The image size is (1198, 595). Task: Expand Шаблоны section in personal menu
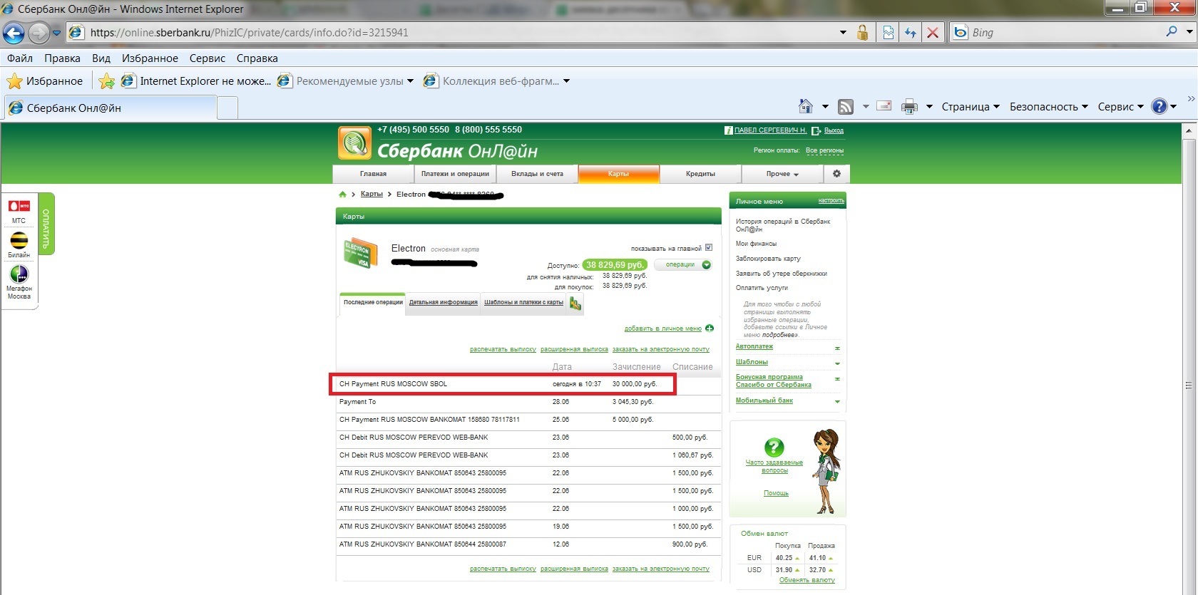837,363
